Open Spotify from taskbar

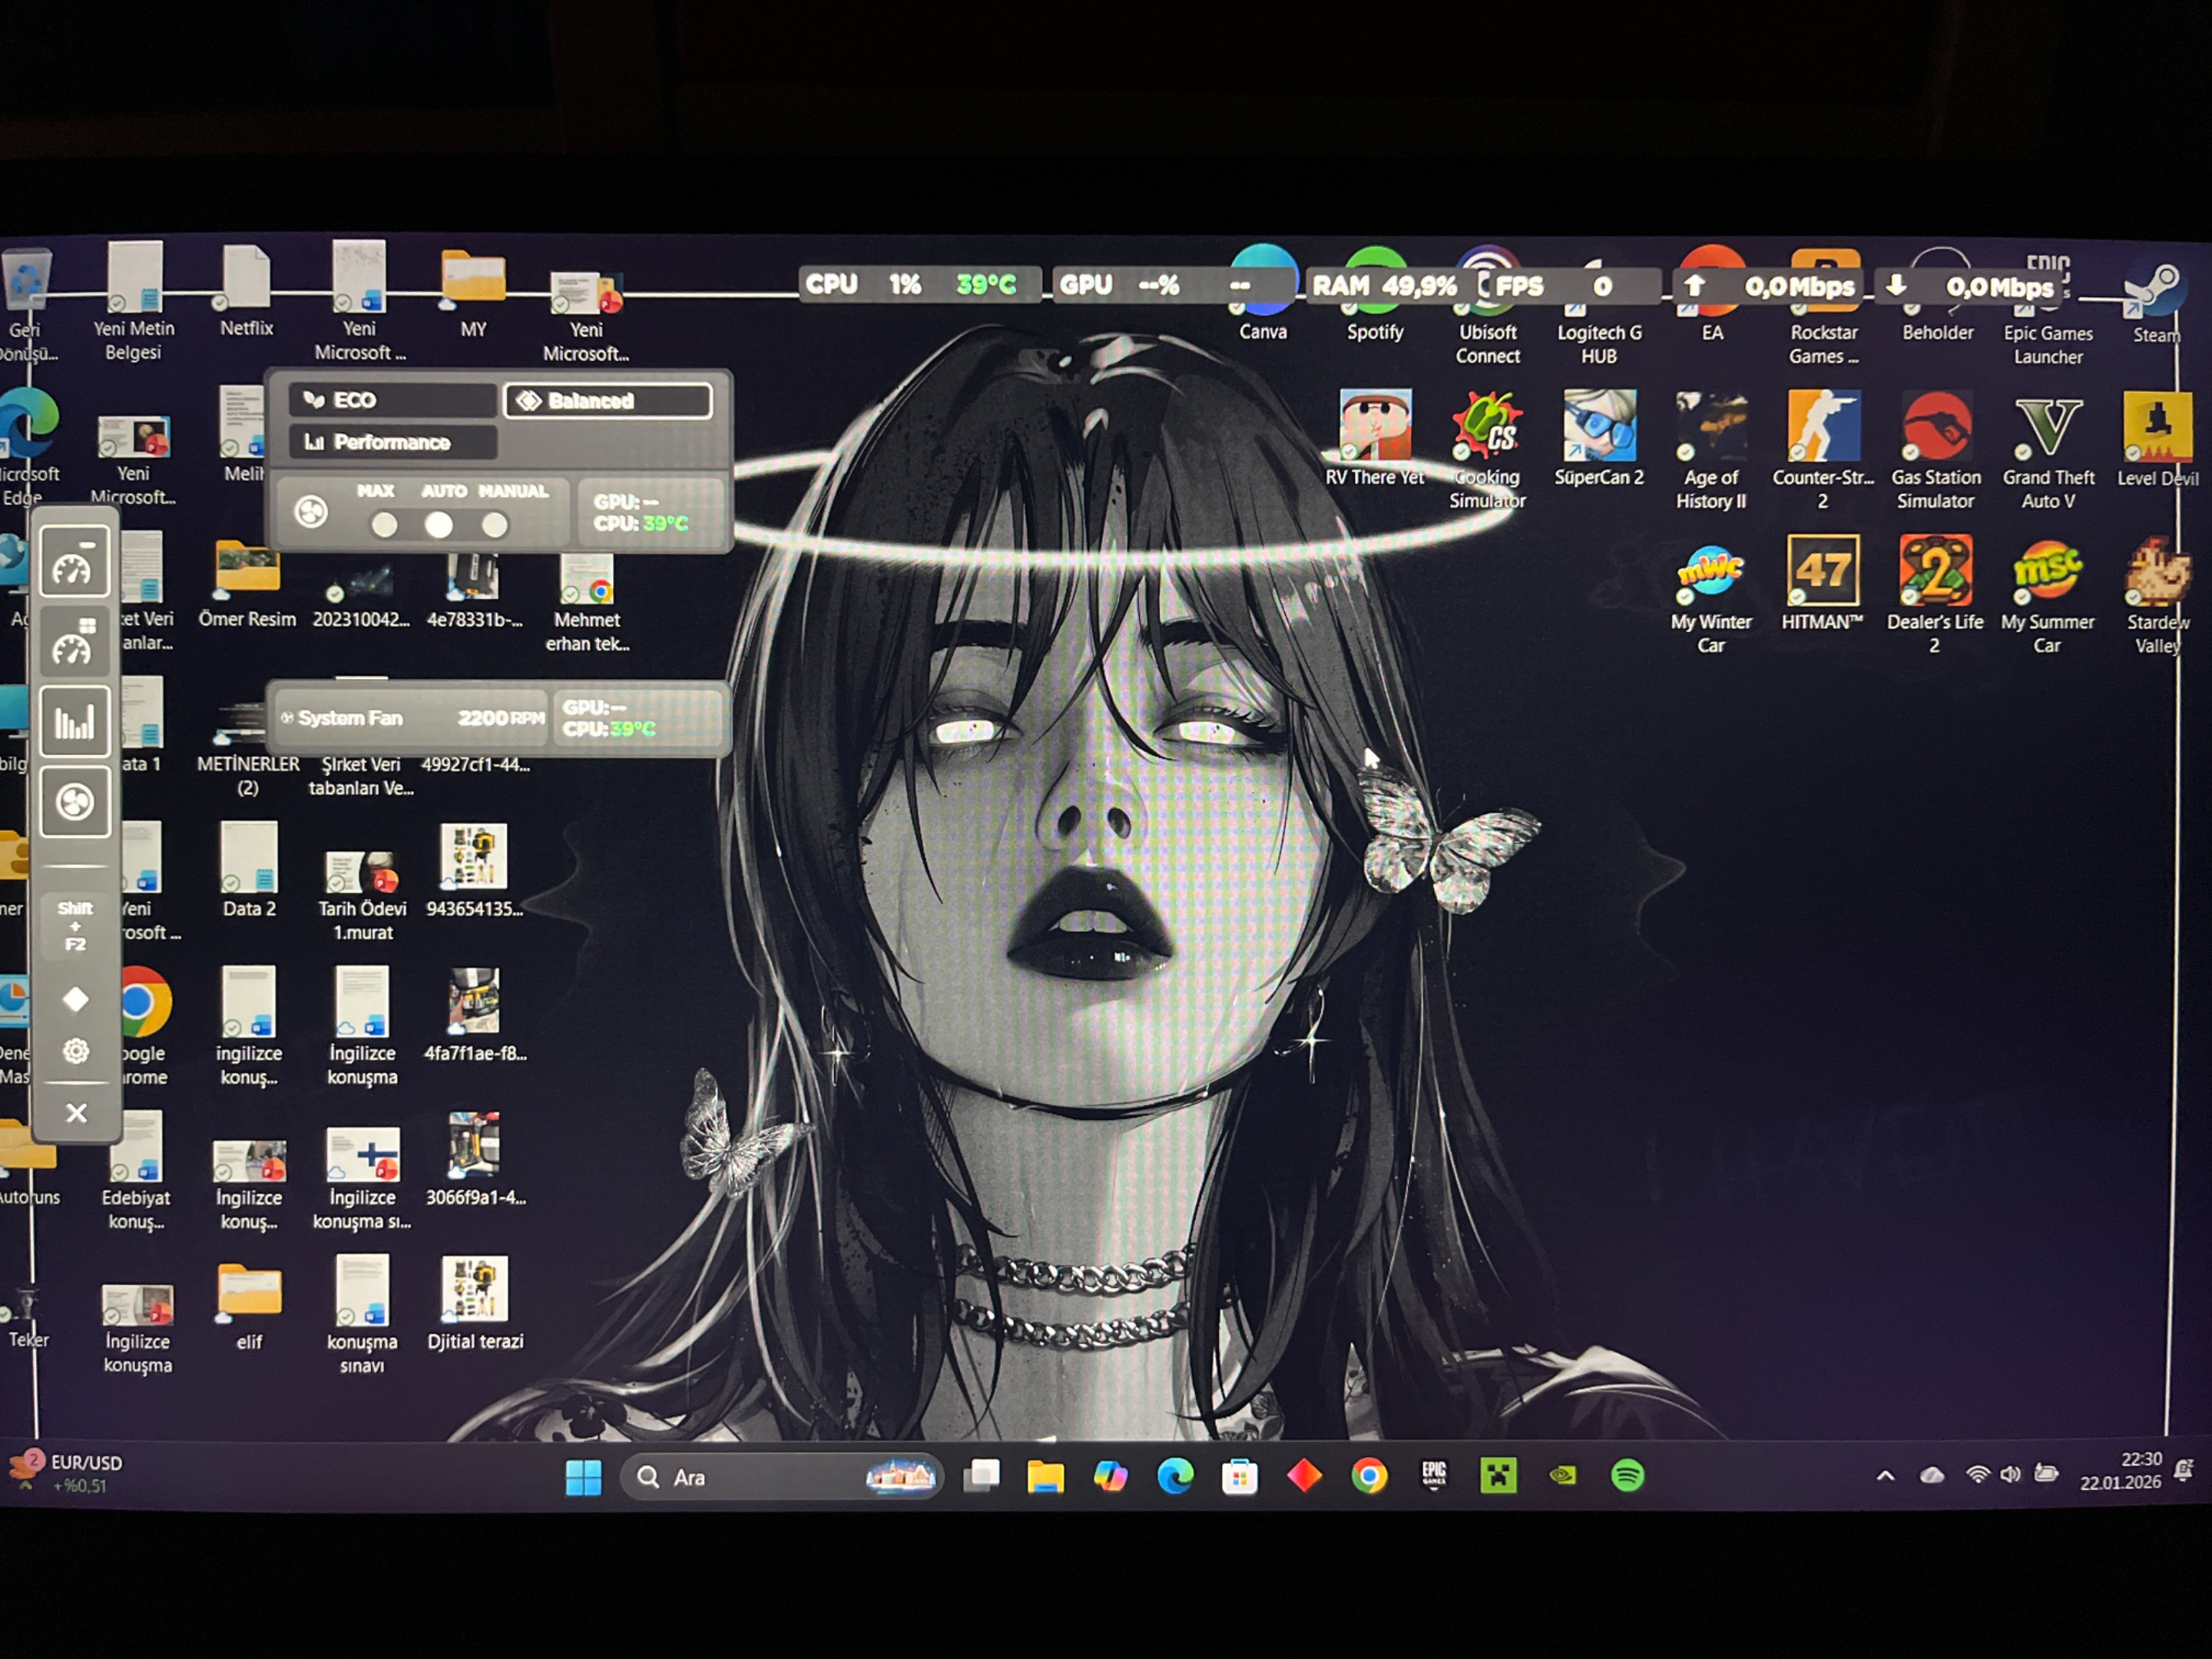coord(1627,1476)
